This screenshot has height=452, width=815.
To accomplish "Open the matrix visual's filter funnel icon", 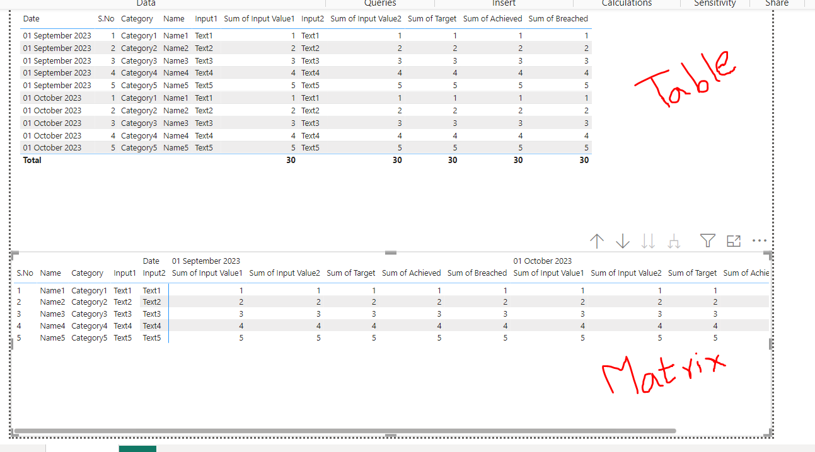I will (708, 240).
